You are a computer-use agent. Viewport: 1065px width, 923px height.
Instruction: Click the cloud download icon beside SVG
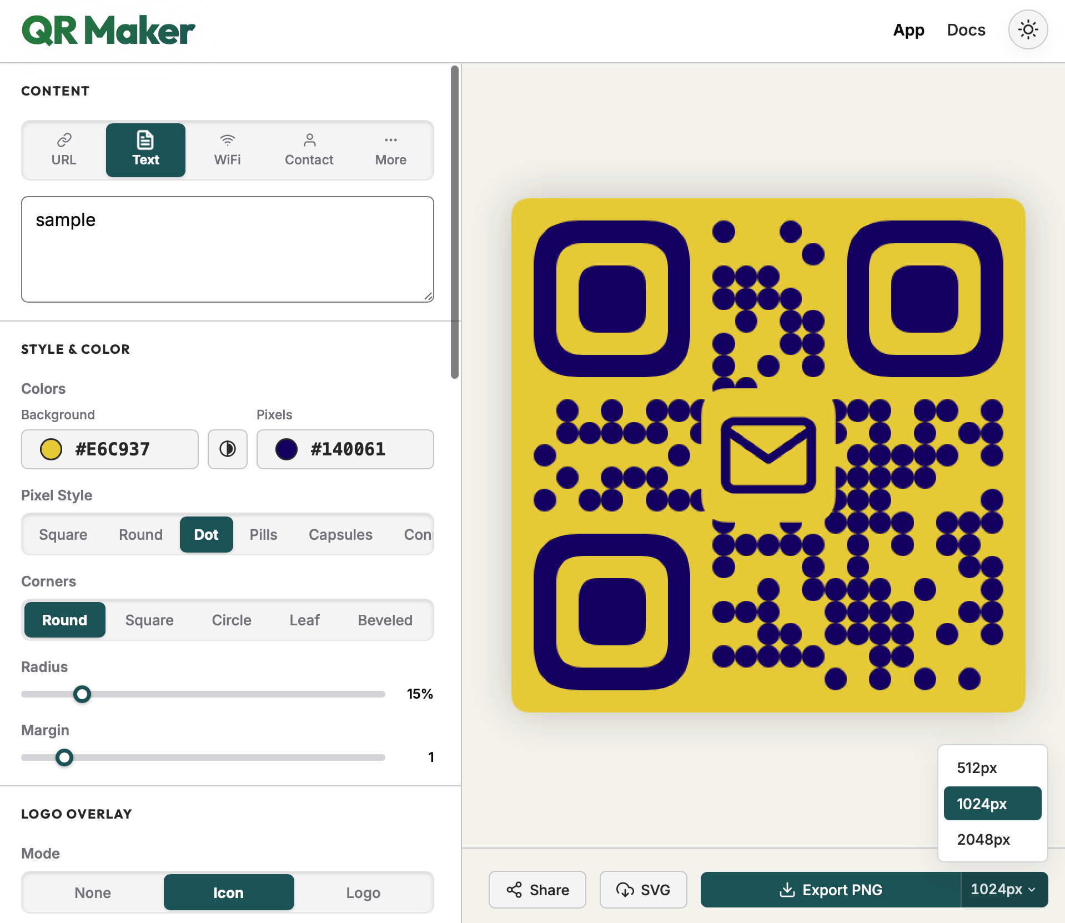(625, 890)
